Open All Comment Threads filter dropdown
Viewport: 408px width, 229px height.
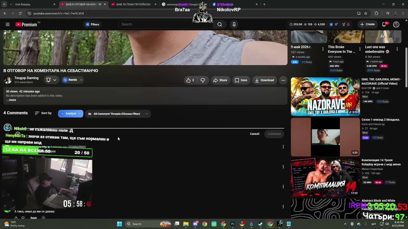tap(118, 114)
